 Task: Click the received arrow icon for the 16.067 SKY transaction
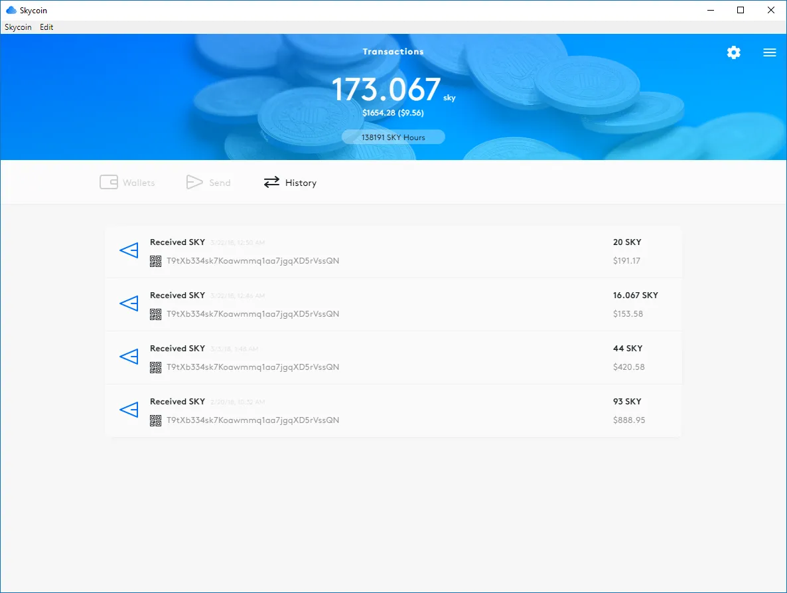[129, 303]
